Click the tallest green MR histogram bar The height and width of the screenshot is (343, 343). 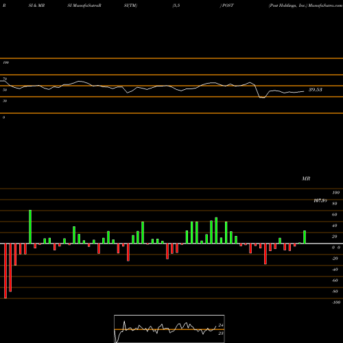click(30, 226)
